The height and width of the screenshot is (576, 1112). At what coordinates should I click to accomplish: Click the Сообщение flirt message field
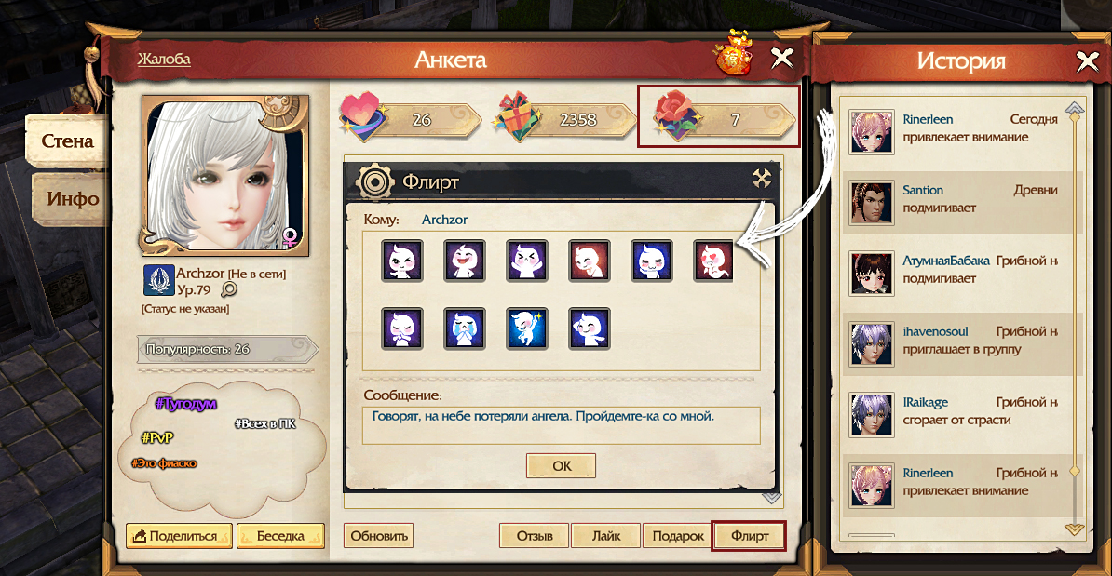tap(561, 425)
